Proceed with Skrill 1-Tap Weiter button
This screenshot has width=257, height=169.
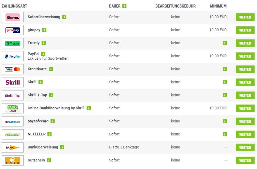tap(245, 95)
